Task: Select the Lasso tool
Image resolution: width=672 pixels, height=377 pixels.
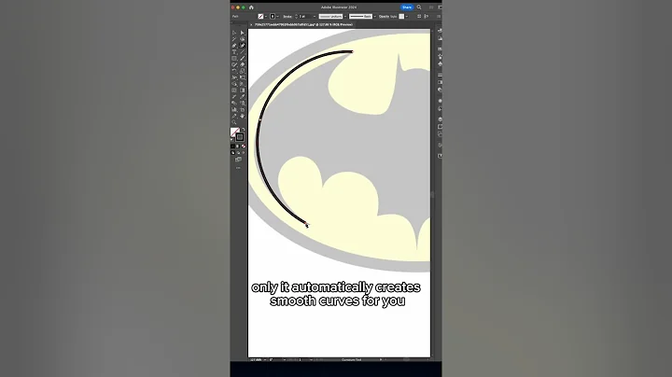Action: click(x=242, y=38)
